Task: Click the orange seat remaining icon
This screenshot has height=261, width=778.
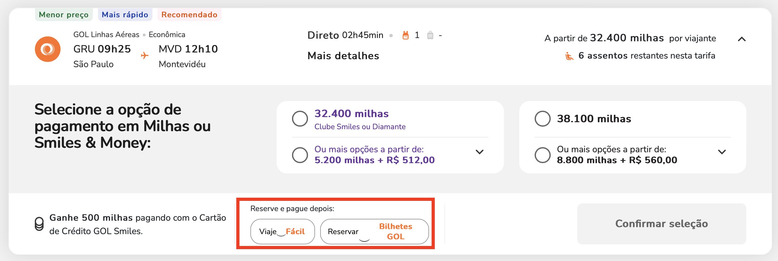Action: pyautogui.click(x=569, y=56)
